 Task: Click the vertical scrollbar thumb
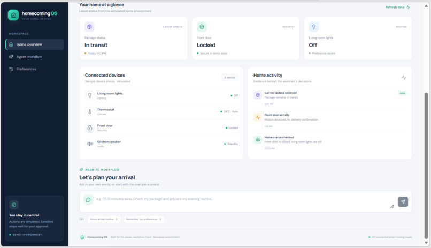click(426, 166)
